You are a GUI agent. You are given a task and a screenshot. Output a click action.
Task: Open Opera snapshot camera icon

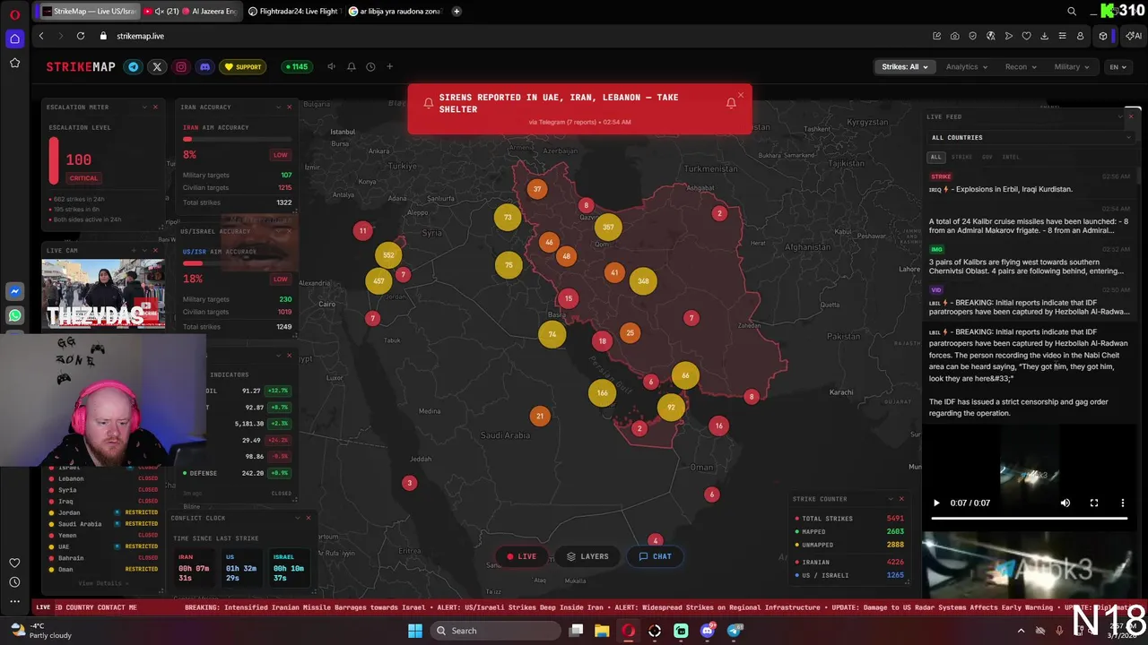[x=954, y=36]
